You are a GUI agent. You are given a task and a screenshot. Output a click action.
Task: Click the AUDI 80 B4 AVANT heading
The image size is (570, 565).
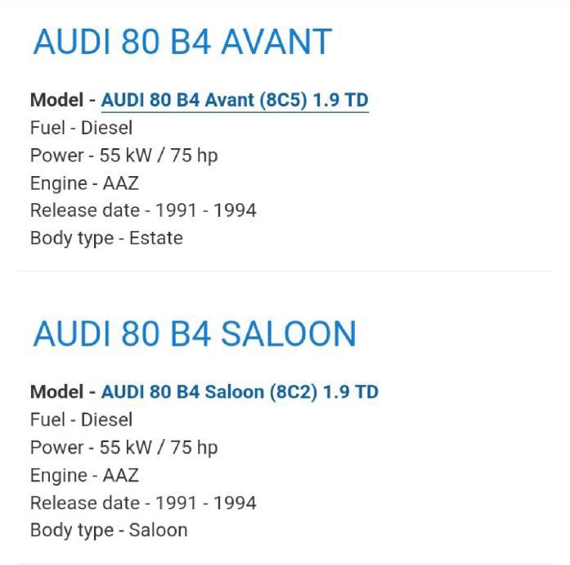pyautogui.click(x=182, y=42)
